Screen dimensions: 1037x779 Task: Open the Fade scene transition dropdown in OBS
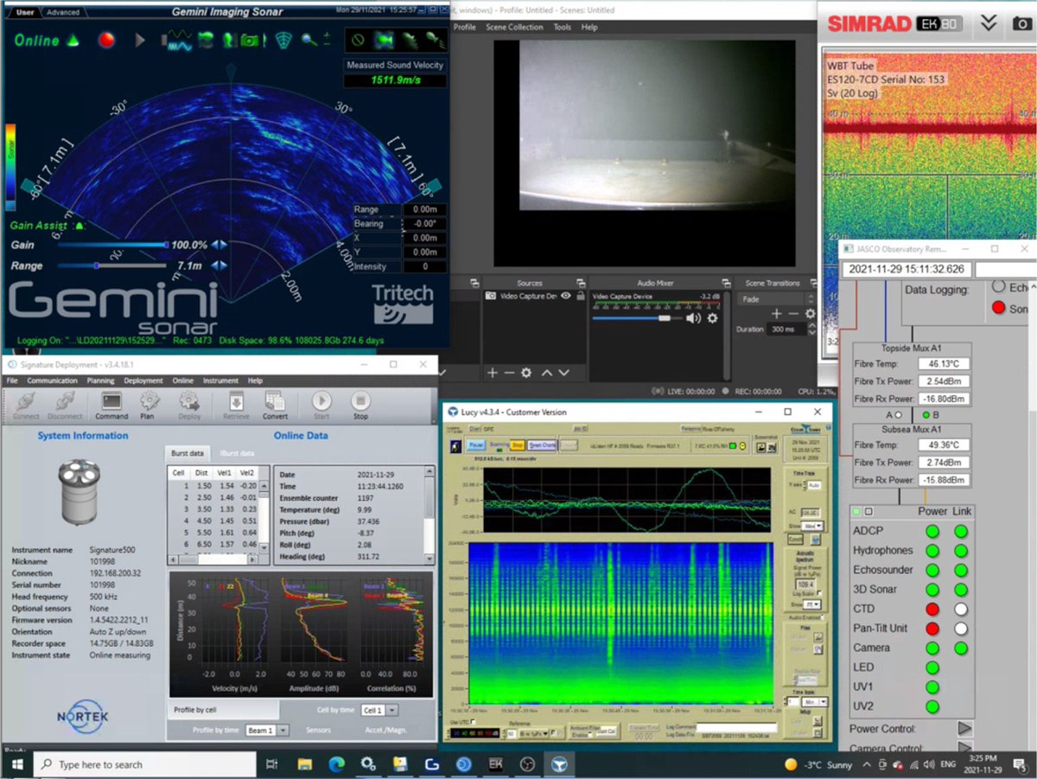pyautogui.click(x=776, y=299)
